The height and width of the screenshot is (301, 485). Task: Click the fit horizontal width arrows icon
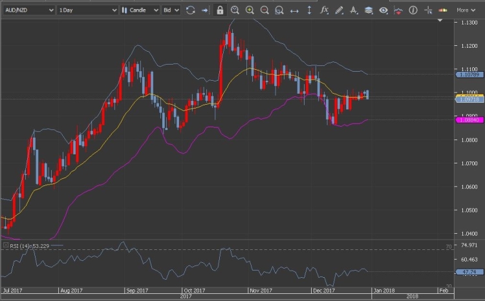pyautogui.click(x=294, y=10)
